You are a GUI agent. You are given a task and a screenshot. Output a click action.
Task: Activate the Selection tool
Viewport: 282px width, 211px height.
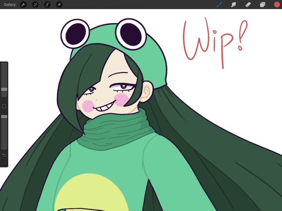(x=47, y=5)
